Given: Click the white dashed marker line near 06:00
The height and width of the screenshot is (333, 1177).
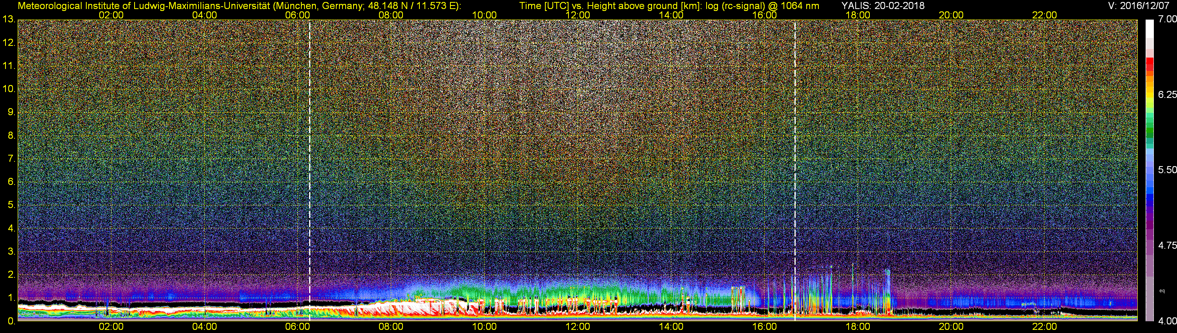Looking at the screenshot, I should 310,170.
